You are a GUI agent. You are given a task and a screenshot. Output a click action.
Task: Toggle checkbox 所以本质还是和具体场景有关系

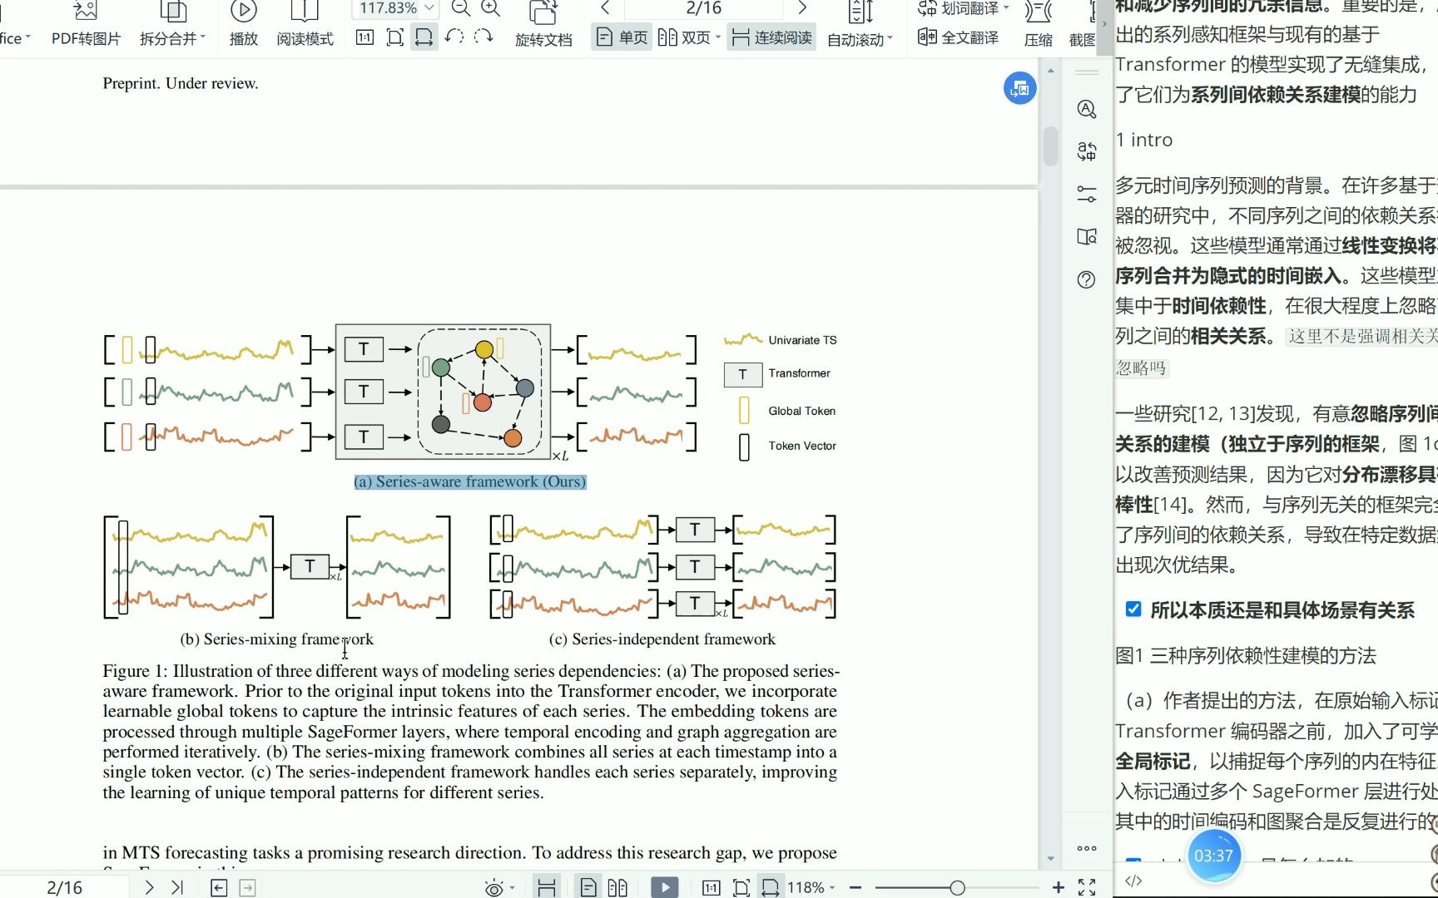[1133, 609]
